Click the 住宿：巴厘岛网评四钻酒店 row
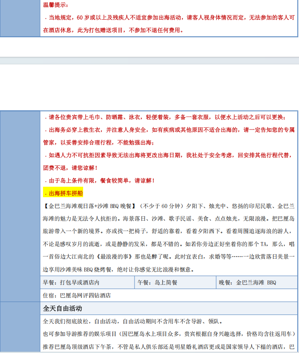 point(169,295)
